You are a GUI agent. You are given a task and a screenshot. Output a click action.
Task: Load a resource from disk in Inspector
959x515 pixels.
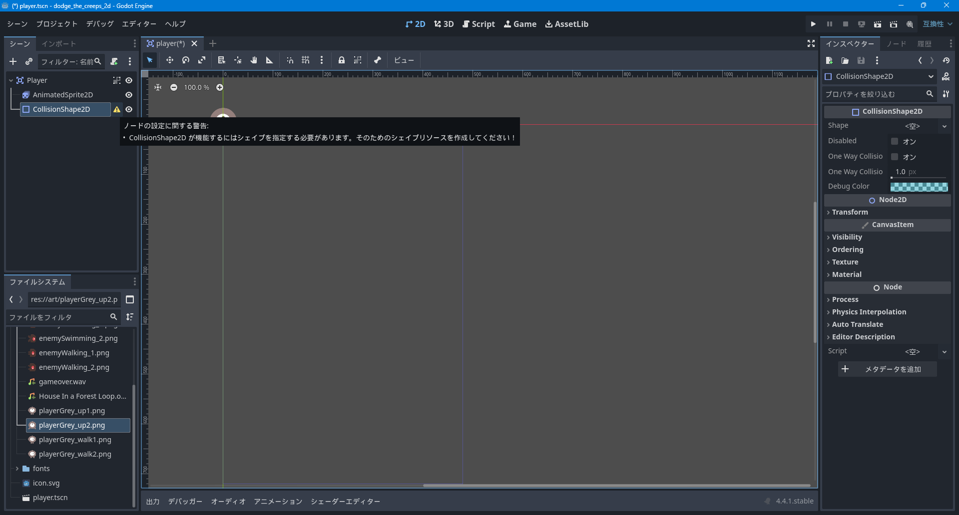tap(845, 60)
